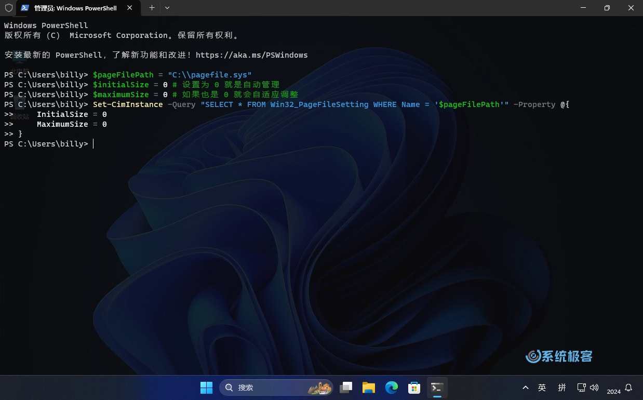The width and height of the screenshot is (643, 400).
Task: Click the Set-CimInstance command text
Action: click(128, 104)
